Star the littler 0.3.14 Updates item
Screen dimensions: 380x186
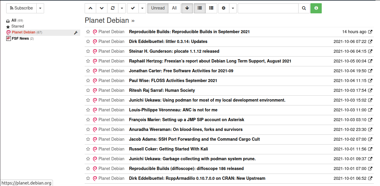tap(88, 41)
